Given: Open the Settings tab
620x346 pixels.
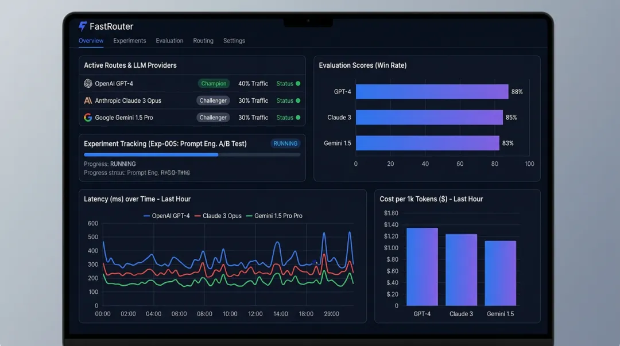Looking at the screenshot, I should 234,41.
